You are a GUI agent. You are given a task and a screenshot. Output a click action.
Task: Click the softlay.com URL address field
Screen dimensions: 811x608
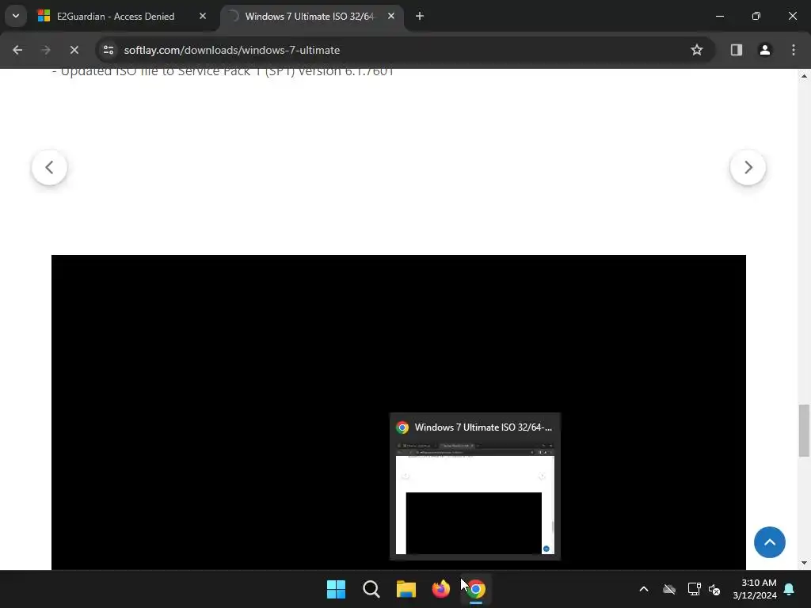click(x=232, y=50)
